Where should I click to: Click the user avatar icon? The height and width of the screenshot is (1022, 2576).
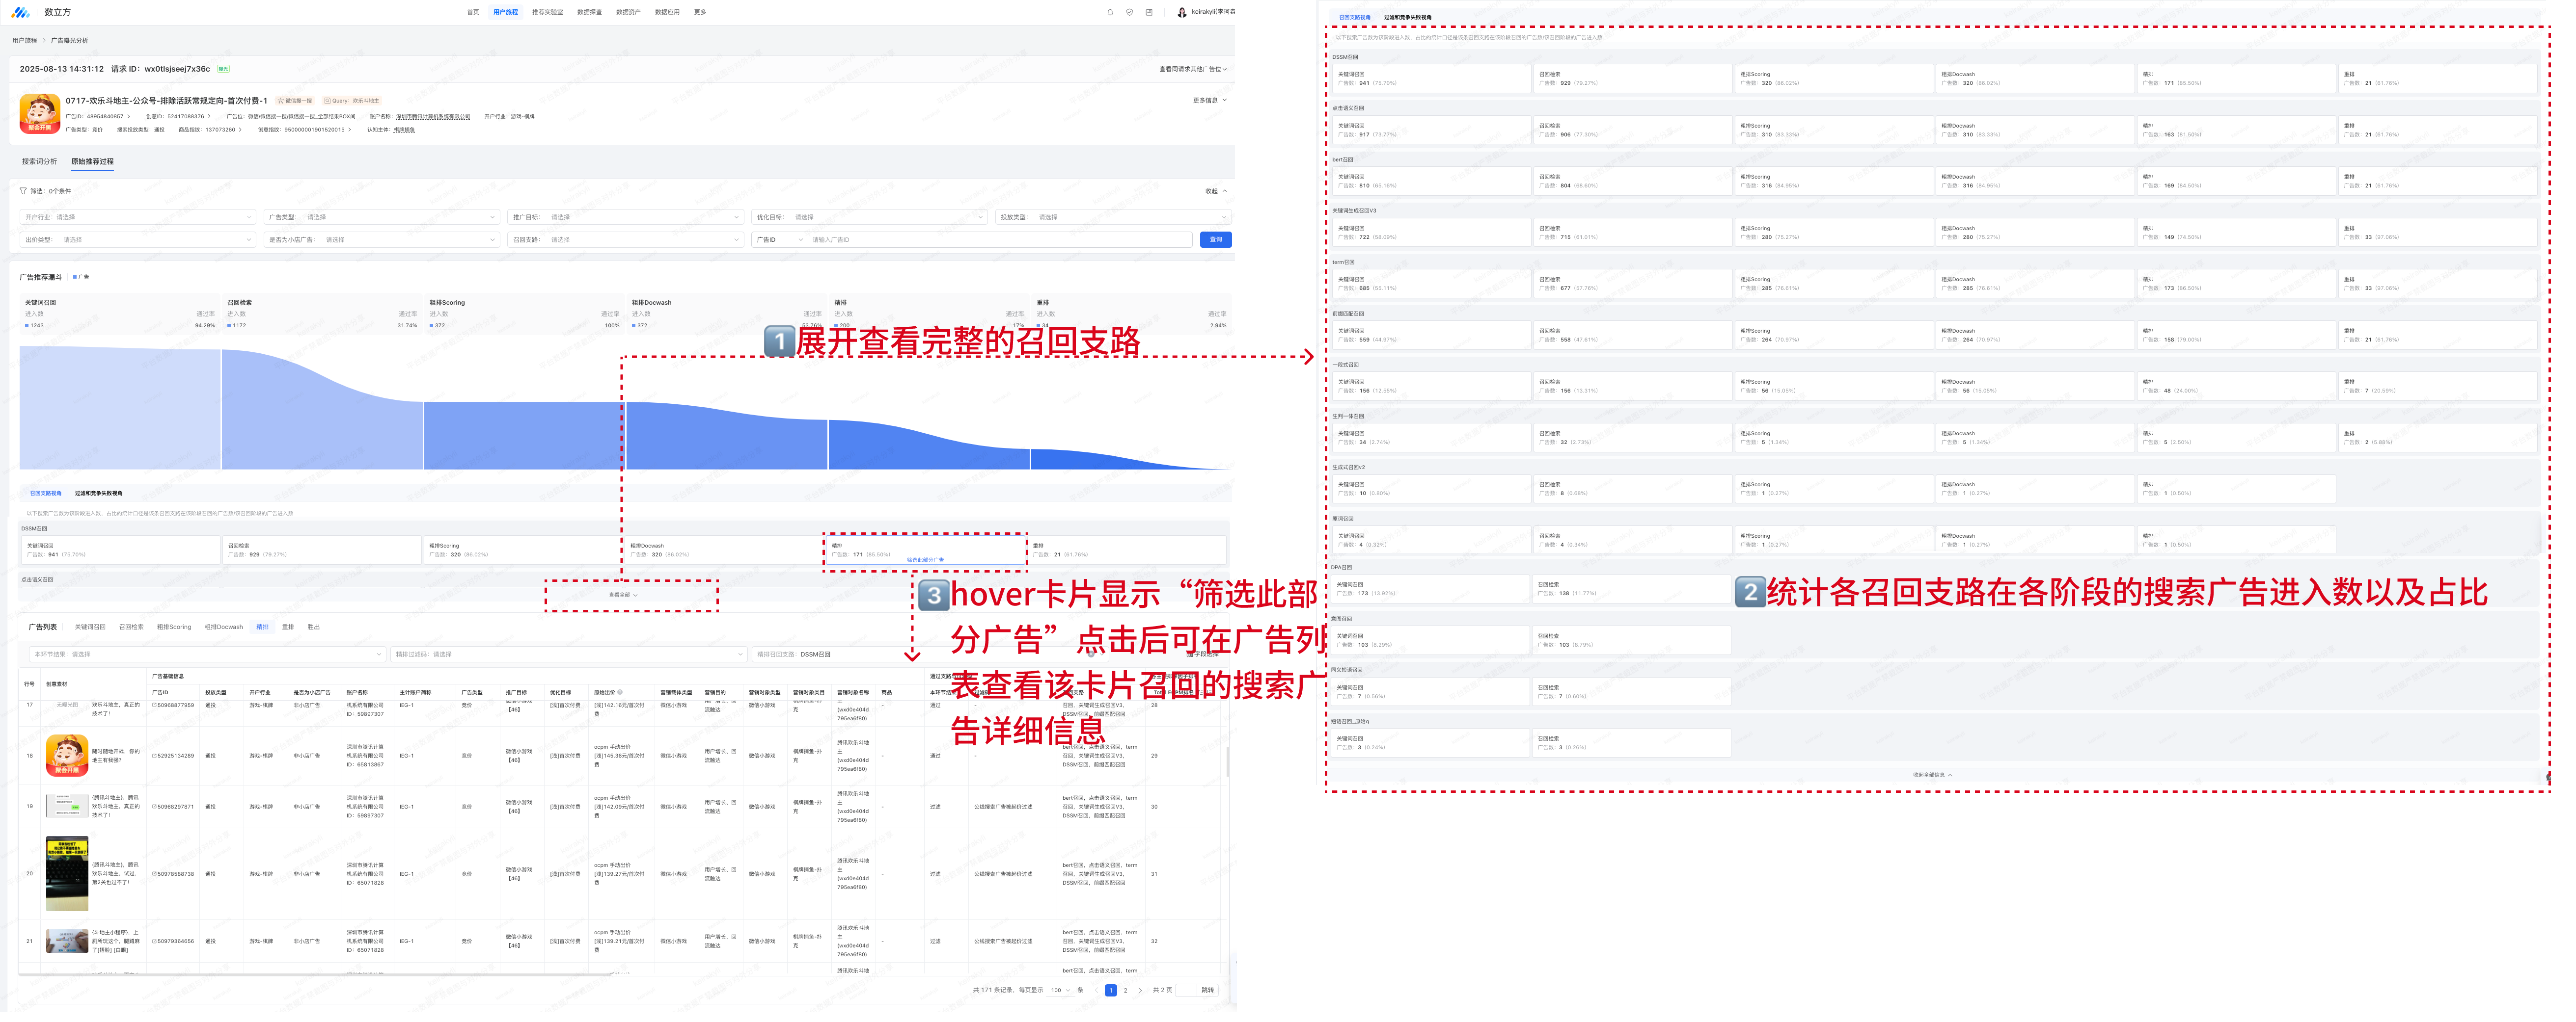1182,12
